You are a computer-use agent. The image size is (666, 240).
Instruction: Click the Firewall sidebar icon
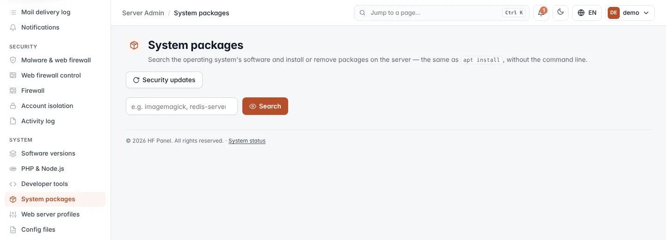tap(13, 90)
